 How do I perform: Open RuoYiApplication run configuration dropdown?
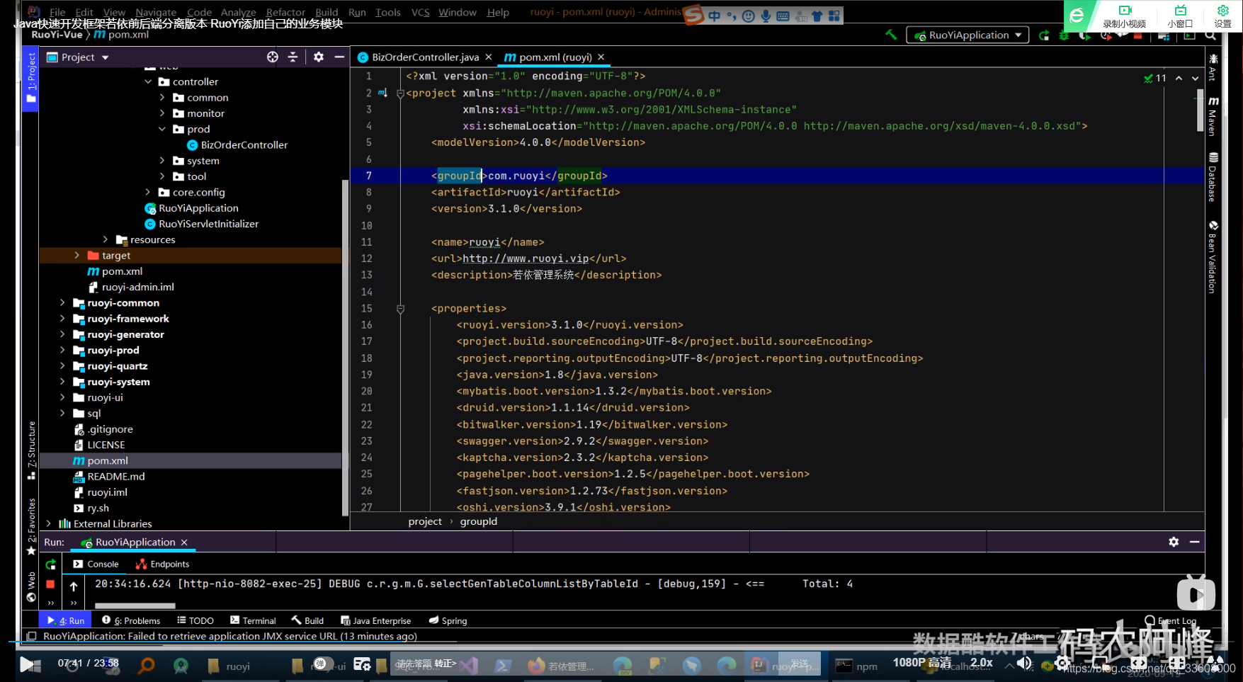coord(967,35)
